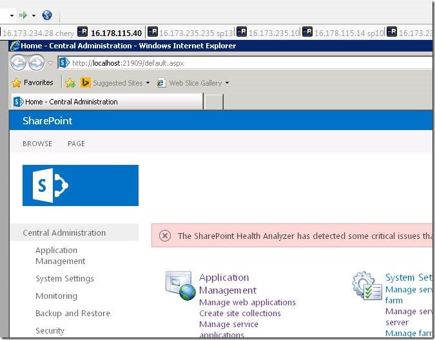Click the SharePoint title in the blue suite bar
This screenshot has width=435, height=340.
point(48,120)
